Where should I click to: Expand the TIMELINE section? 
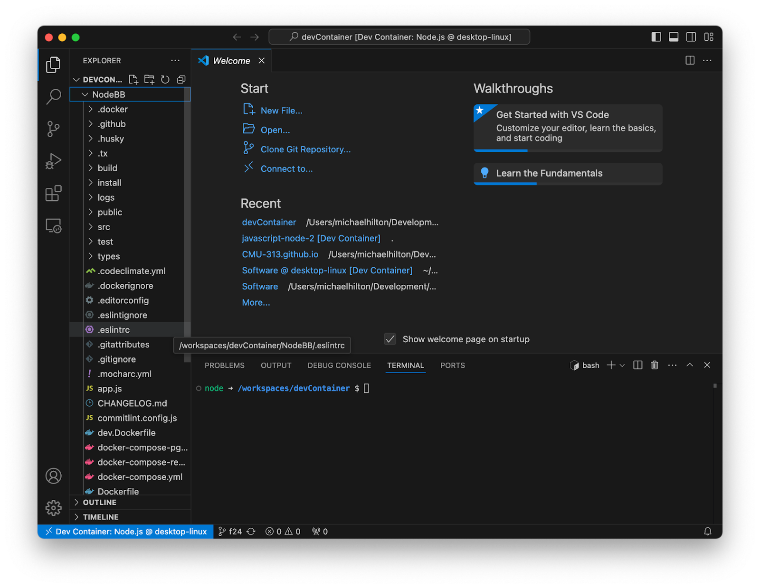130,517
